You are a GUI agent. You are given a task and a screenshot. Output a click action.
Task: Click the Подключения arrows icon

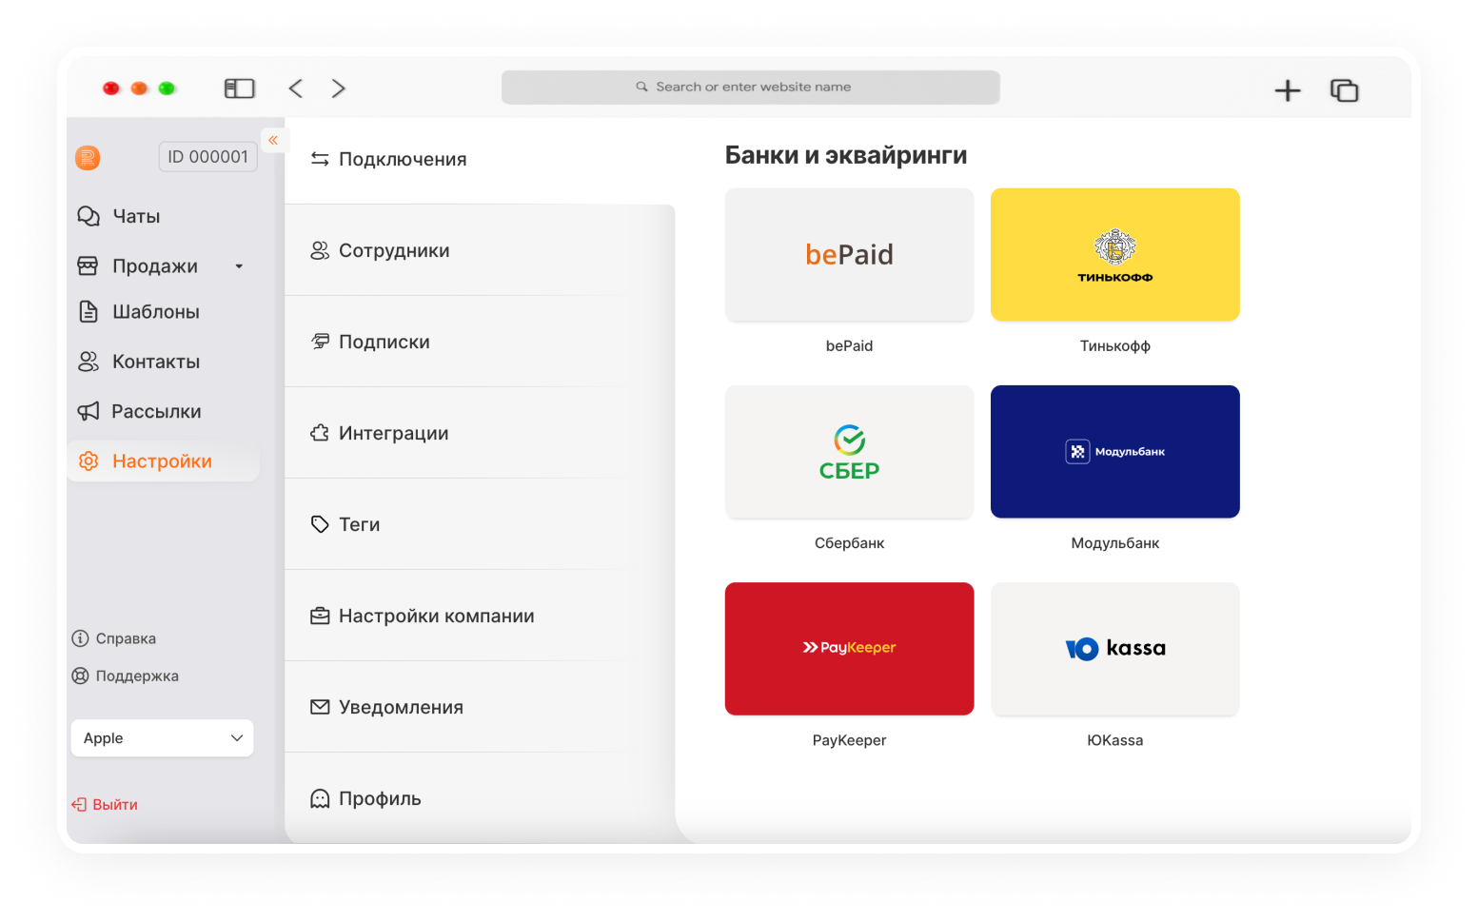click(x=320, y=160)
